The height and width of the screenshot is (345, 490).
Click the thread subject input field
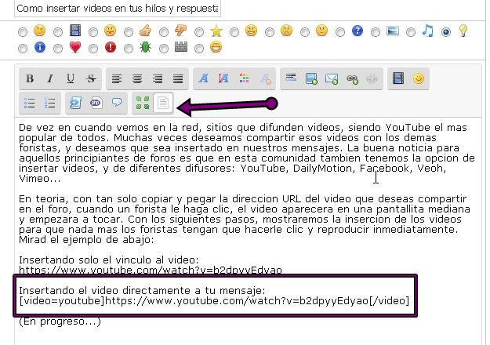pos(118,9)
